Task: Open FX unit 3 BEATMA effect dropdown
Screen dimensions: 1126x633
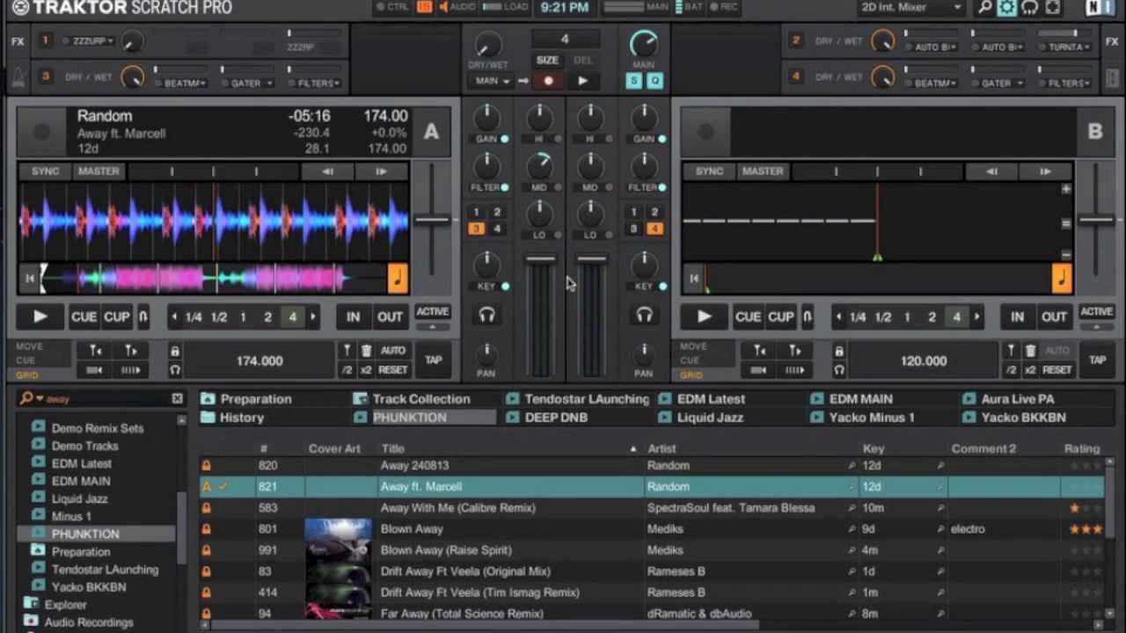Action: tap(185, 83)
